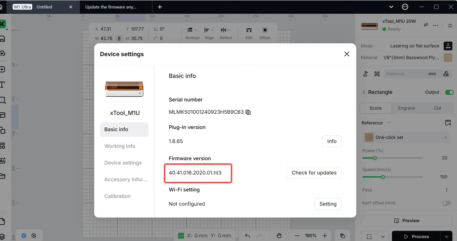Toggle the Output switch off

449,92
